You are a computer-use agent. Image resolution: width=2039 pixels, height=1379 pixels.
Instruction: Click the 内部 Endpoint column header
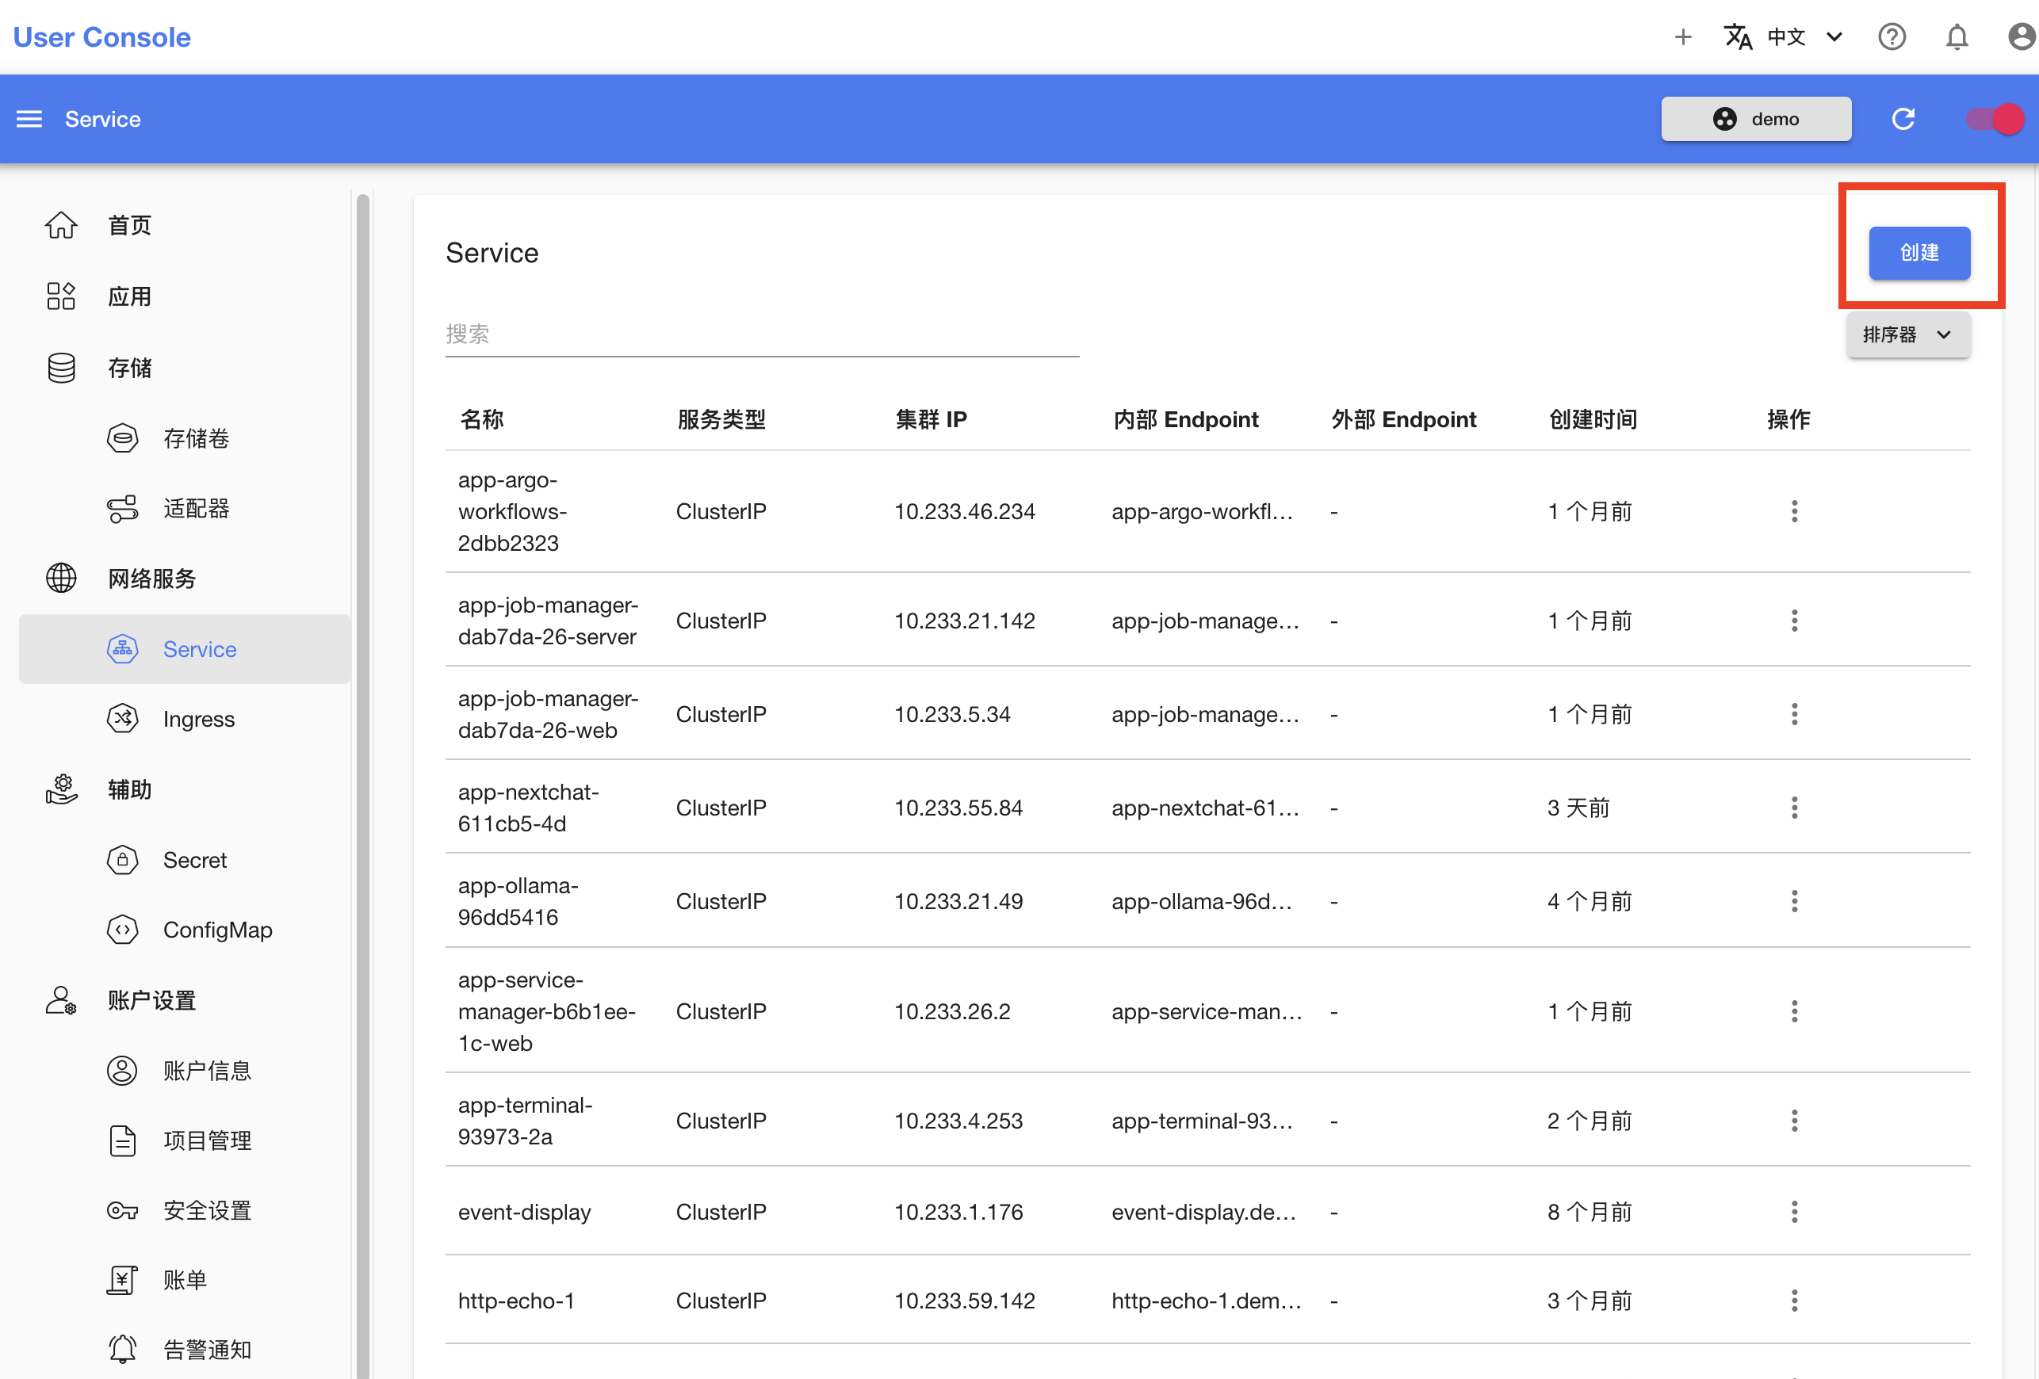click(1185, 419)
